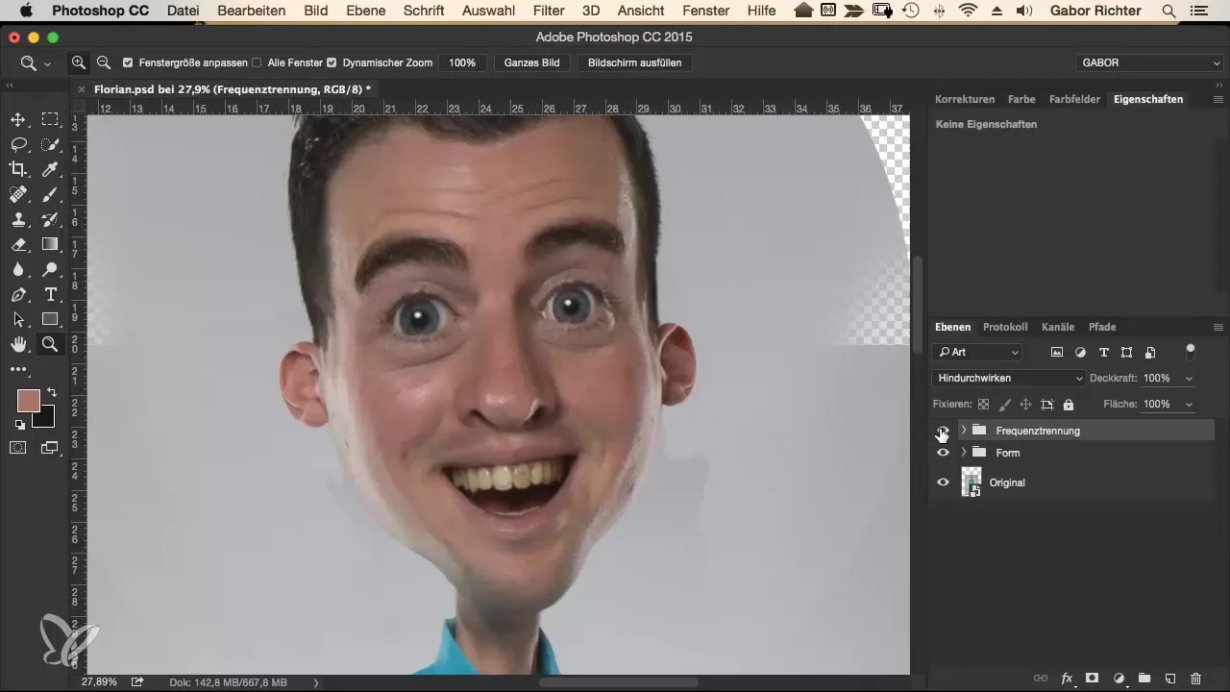
Task: Toggle lock transparent pixels
Action: [983, 405]
